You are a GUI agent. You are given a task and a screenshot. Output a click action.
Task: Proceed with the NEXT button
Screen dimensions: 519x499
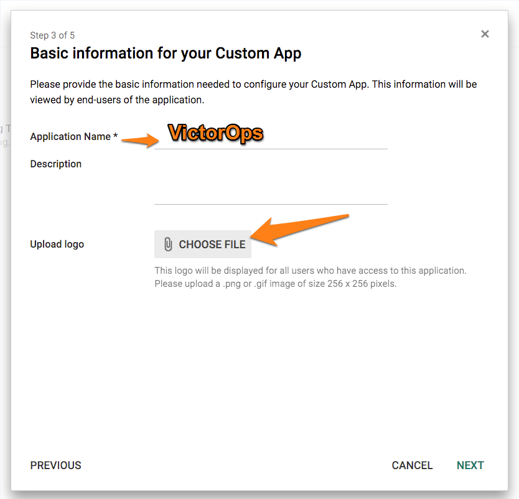point(470,465)
